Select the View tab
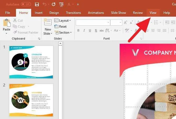The image size is (176, 119). click(x=153, y=13)
